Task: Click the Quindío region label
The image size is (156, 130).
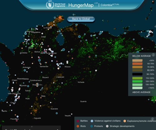Action: (x=24, y=86)
